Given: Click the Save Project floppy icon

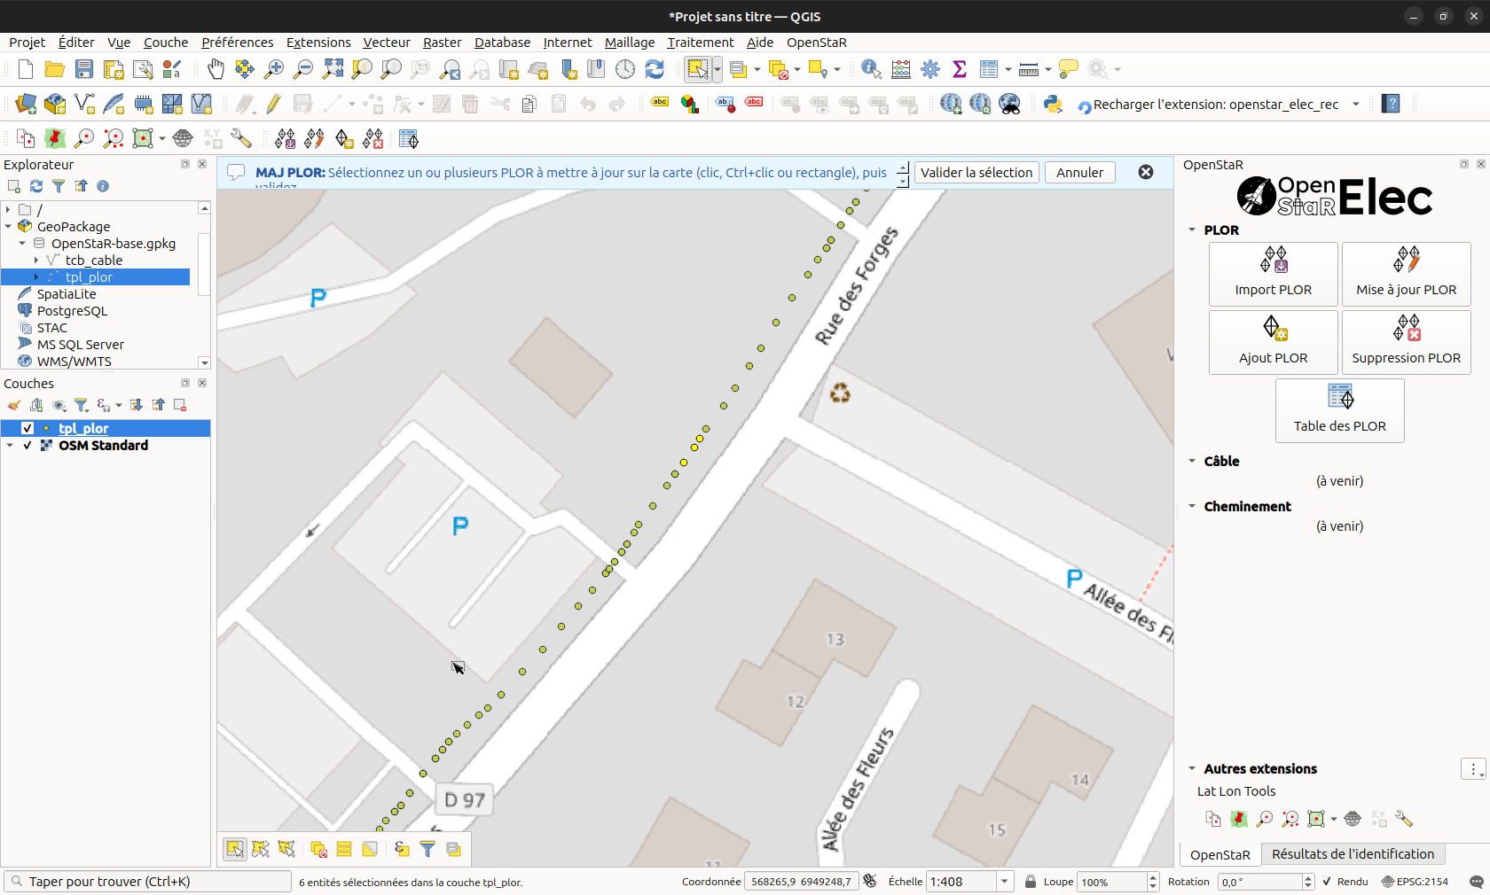Looking at the screenshot, I should [x=84, y=69].
